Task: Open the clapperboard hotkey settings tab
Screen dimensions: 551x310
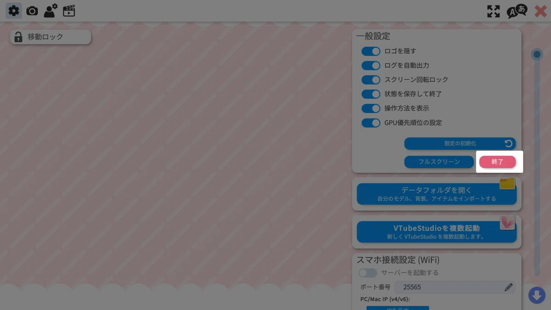Action: point(69,11)
